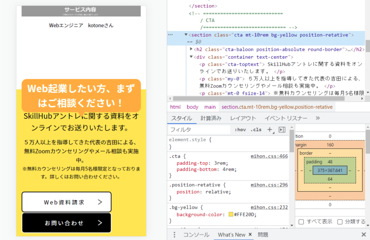Collapse the section.cta element node
The width and height of the screenshot is (370, 240).
click(186, 35)
